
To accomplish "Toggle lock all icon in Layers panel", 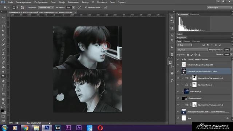I will point(200,55).
